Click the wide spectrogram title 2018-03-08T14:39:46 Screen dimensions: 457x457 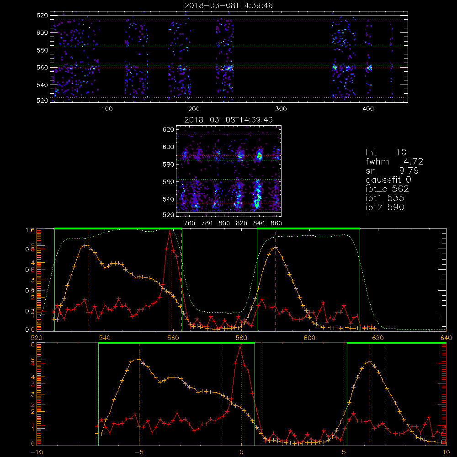pos(229,5)
